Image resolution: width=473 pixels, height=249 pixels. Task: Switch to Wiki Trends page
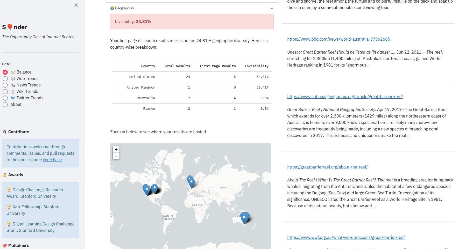pyautogui.click(x=5, y=92)
